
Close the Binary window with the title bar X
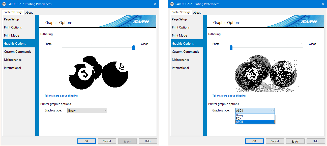click(x=155, y=4)
